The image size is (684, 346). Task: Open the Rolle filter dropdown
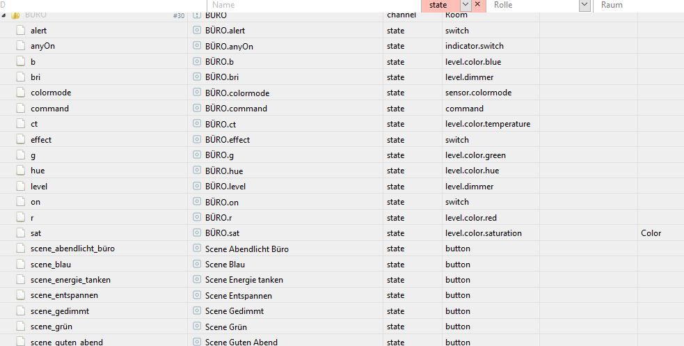pos(584,5)
